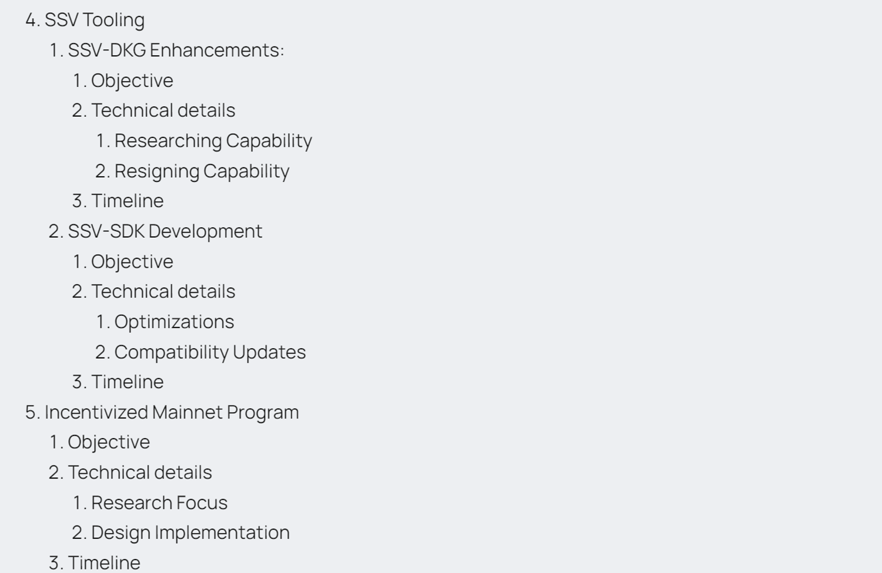The image size is (882, 573).
Task: Go to Incentivized Mainnet Program section
Action: [171, 412]
